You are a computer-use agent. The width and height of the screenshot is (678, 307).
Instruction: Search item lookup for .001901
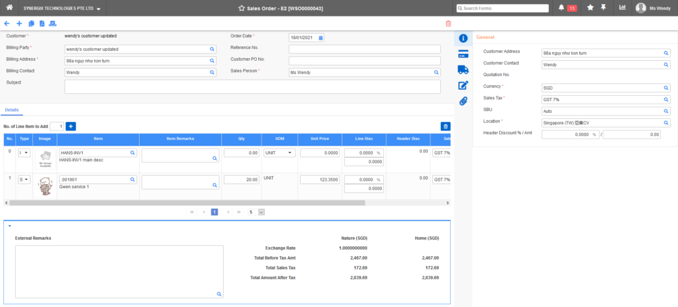tap(132, 180)
